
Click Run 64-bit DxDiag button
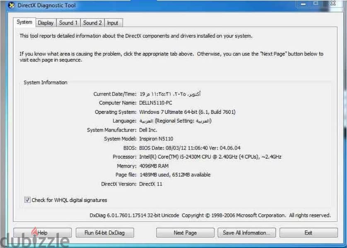[x=105, y=233]
